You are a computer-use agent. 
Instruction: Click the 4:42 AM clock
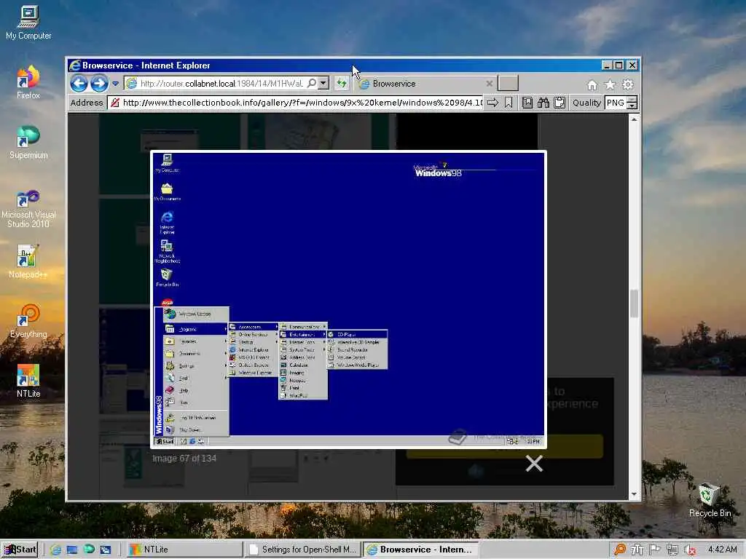(723, 550)
